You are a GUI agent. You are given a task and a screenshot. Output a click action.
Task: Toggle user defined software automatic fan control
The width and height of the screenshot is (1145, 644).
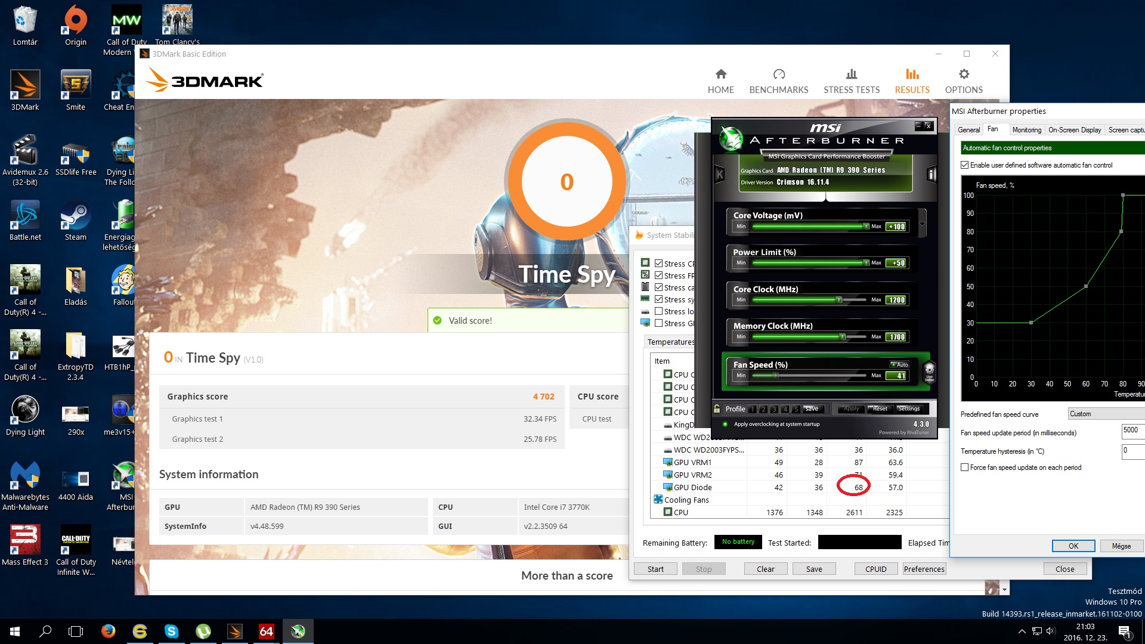pyautogui.click(x=964, y=165)
